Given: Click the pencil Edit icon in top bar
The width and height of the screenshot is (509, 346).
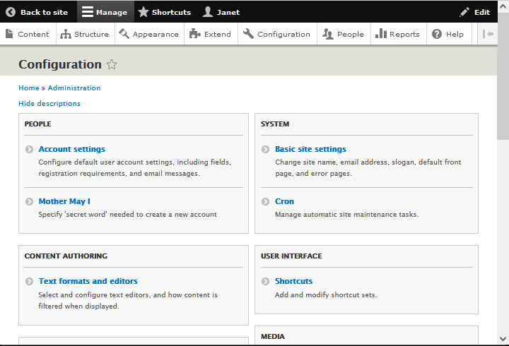Looking at the screenshot, I should [464, 12].
